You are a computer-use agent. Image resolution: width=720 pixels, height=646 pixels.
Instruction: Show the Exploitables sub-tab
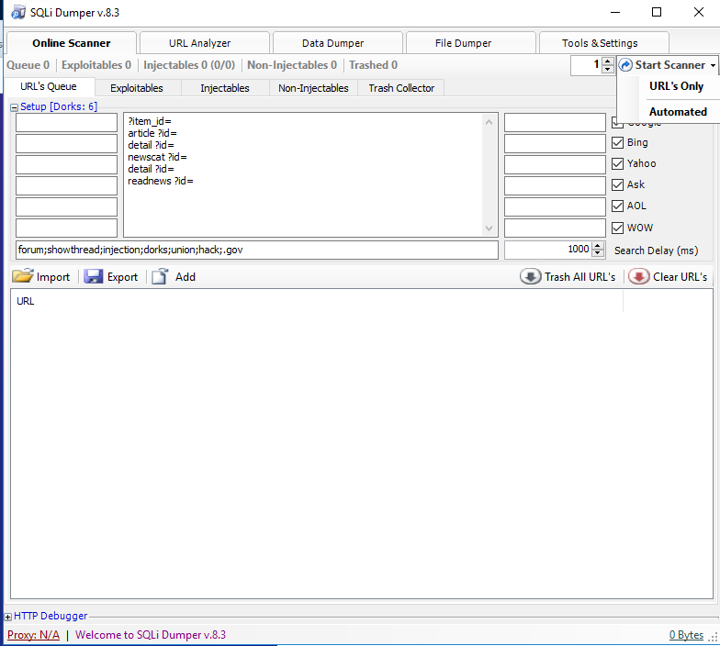[137, 88]
